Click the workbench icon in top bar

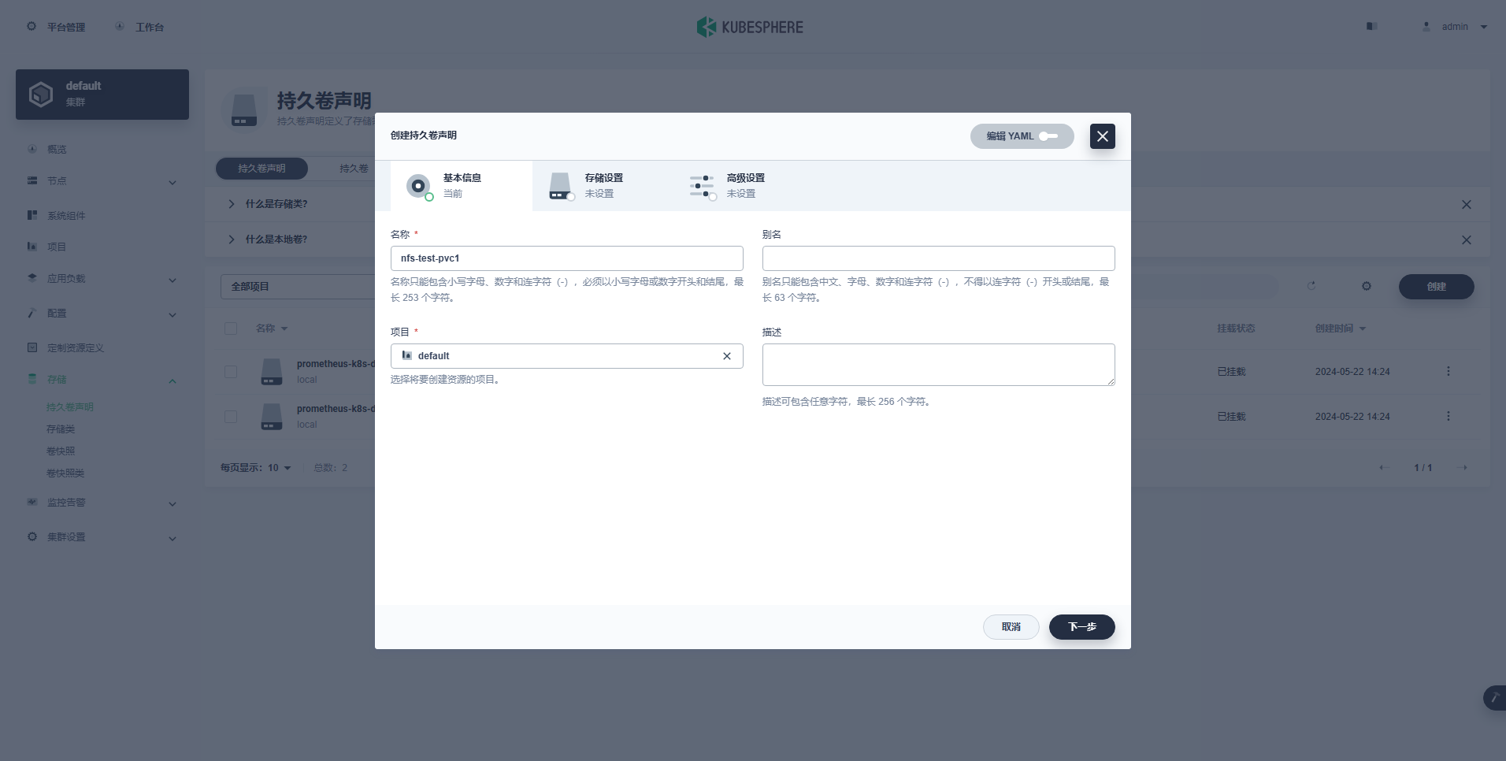pyautogui.click(x=120, y=26)
